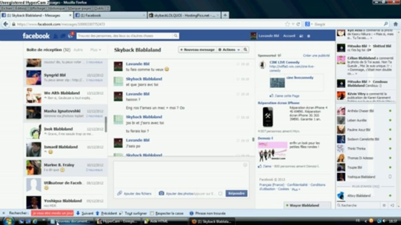401x225 pixels.
Task: Click site padlock icon in address bar
Action: click(13, 24)
